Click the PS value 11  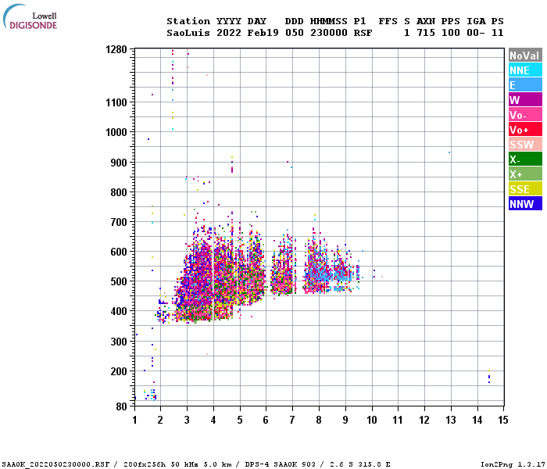tap(498, 33)
